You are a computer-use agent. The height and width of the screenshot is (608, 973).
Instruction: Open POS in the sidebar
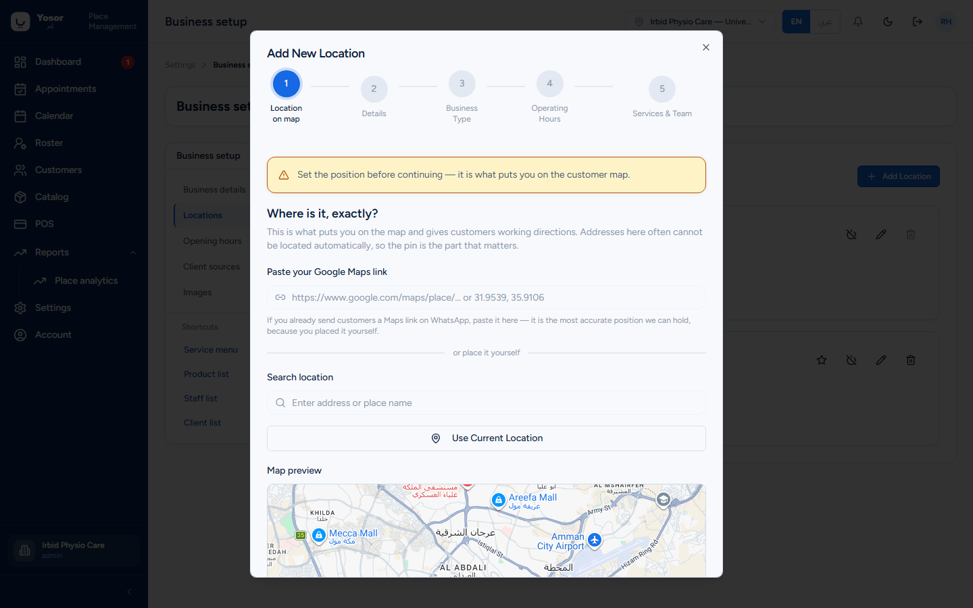pos(74,224)
